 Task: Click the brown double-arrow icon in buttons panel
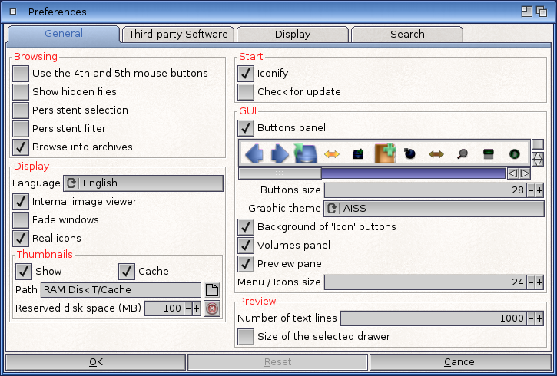(x=436, y=153)
